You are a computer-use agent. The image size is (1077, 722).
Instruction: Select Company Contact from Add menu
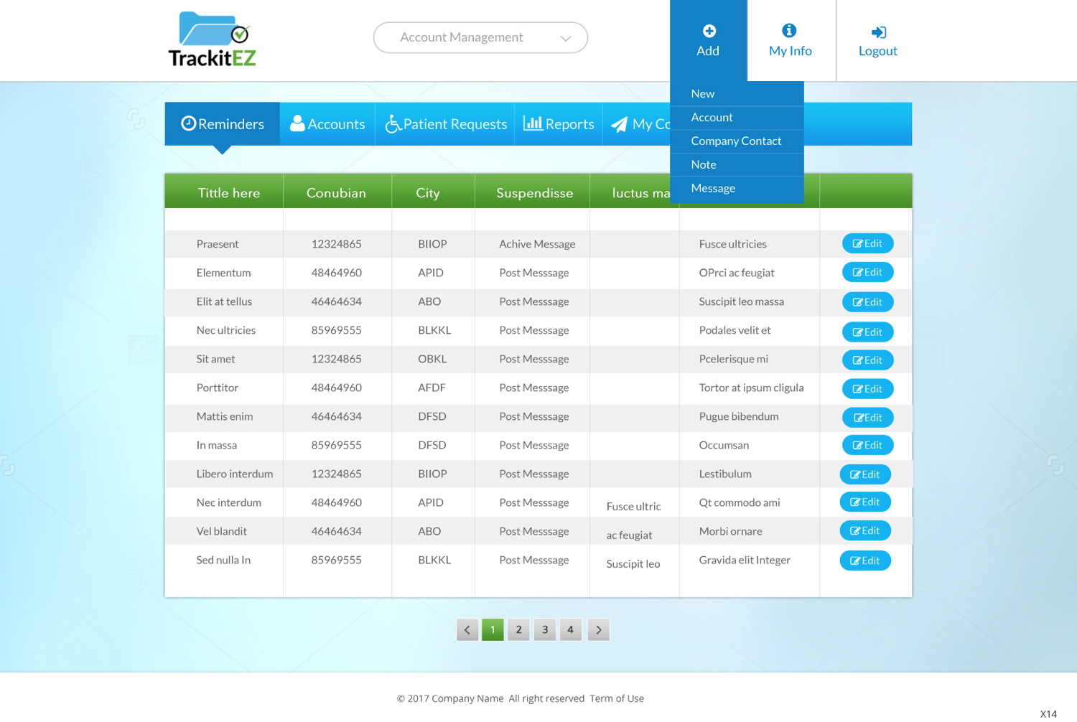pos(736,141)
